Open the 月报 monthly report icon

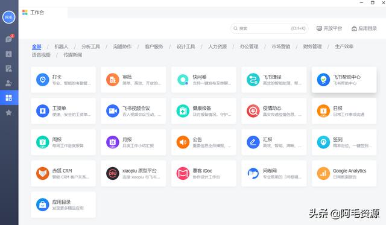tap(113, 142)
